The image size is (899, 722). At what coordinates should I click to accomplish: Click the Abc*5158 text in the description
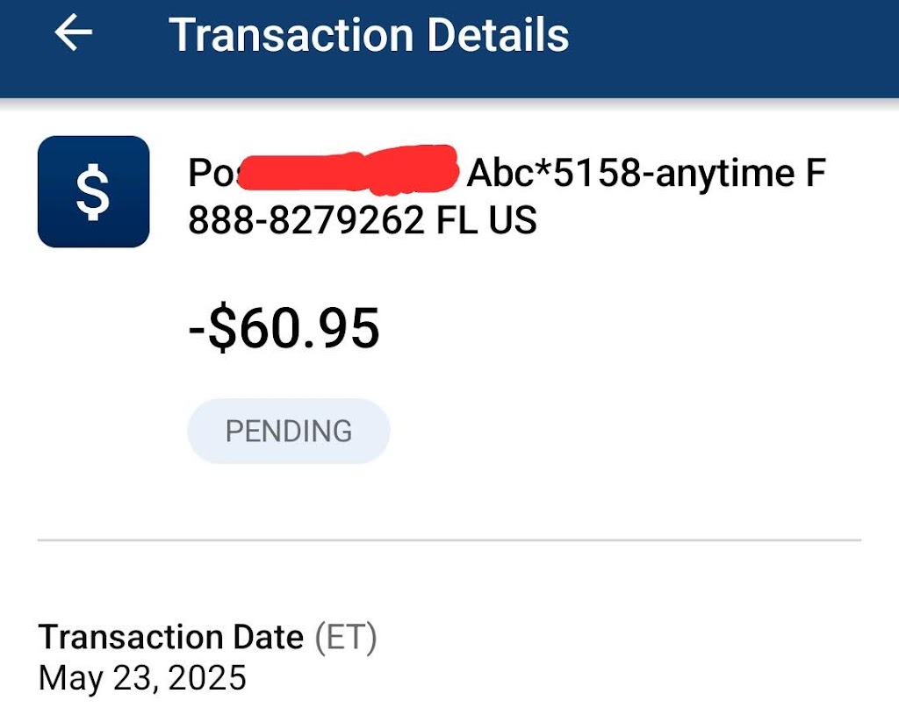pos(550,174)
